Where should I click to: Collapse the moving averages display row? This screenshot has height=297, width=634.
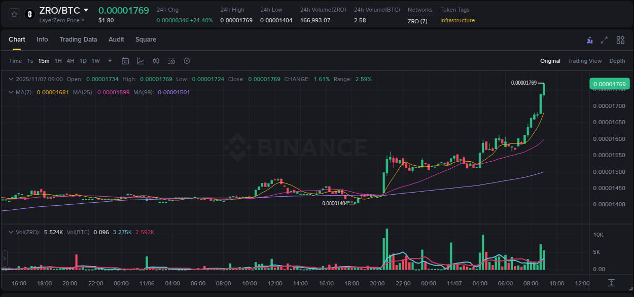pos(11,92)
